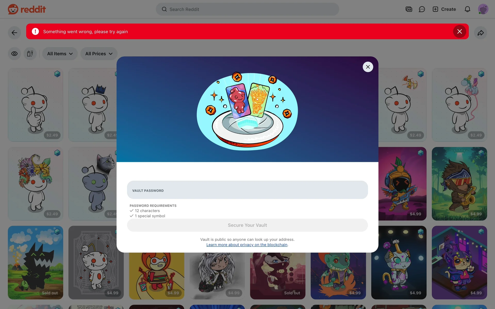Open the chat messages icon
Image resolution: width=495 pixels, height=309 pixels.
[x=422, y=9]
